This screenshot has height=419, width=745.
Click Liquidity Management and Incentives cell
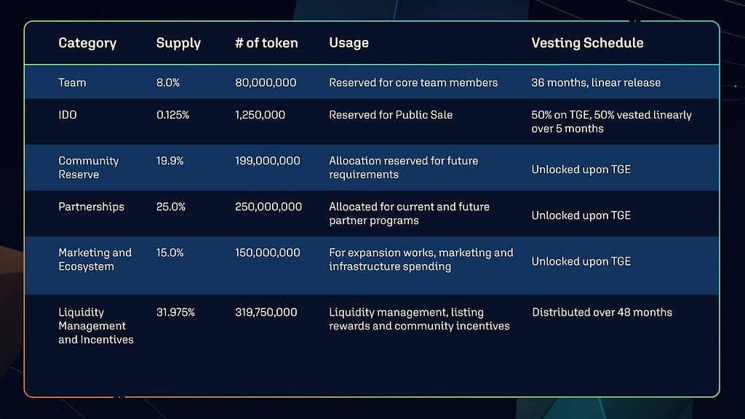pos(96,326)
